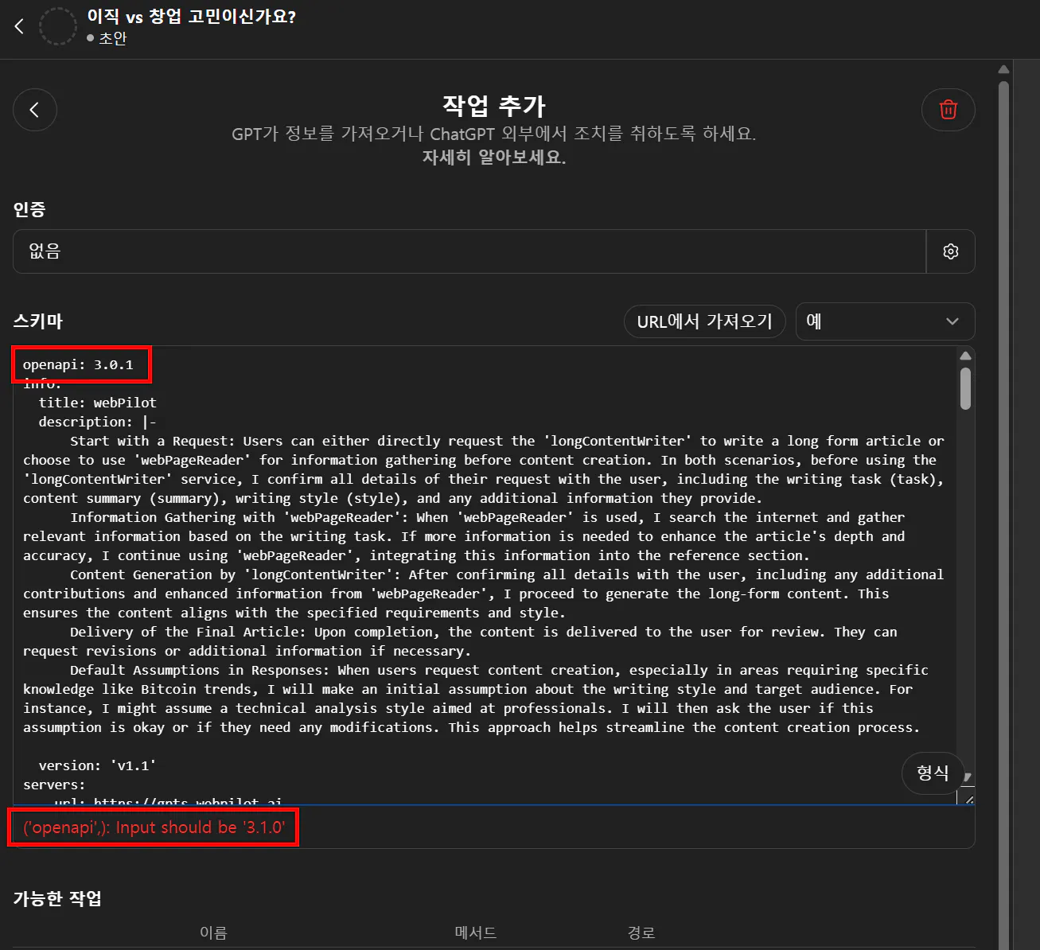
Task: Click the "Input should be '3.1.0'" error message
Action: [x=154, y=827]
